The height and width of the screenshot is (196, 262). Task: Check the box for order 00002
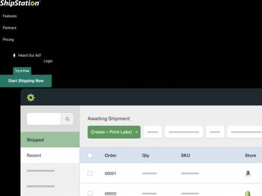point(90,193)
